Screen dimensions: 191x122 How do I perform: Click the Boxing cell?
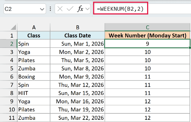coord(34,77)
